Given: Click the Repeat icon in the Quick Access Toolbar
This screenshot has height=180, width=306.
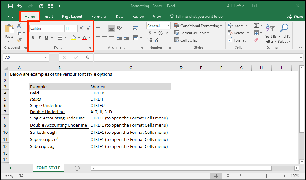Looking at the screenshot, I should 41,6.
